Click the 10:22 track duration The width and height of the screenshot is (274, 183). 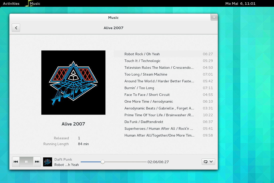(x=208, y=115)
